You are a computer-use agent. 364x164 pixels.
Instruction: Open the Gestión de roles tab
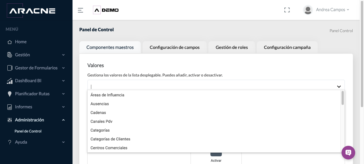[232, 47]
